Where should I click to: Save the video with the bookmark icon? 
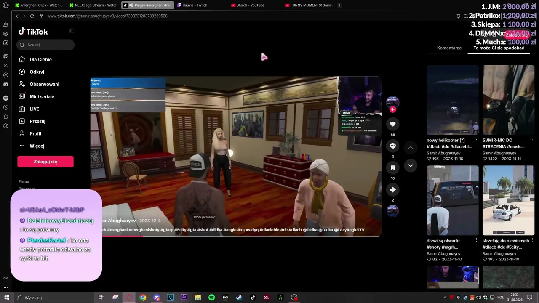coord(392,168)
